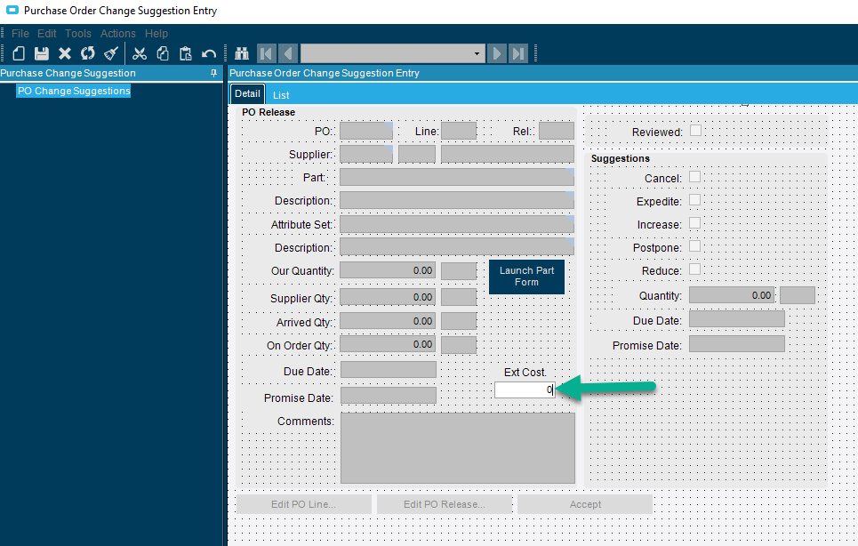Click the Attribute Set field
The height and width of the screenshot is (546, 858).
click(457, 224)
